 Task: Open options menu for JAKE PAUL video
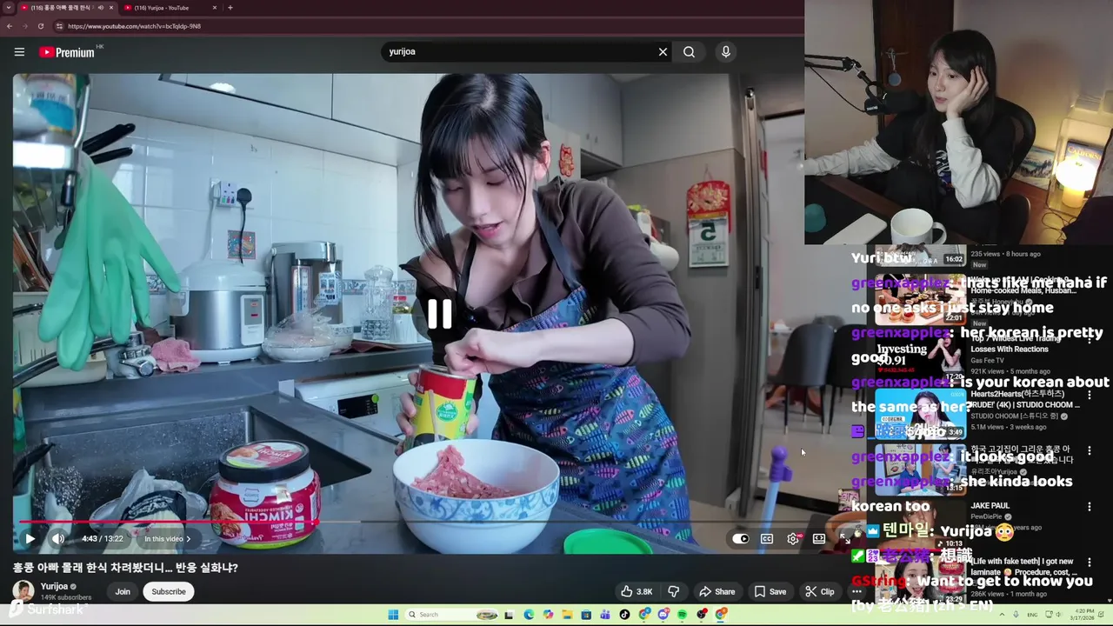pos(1090,506)
